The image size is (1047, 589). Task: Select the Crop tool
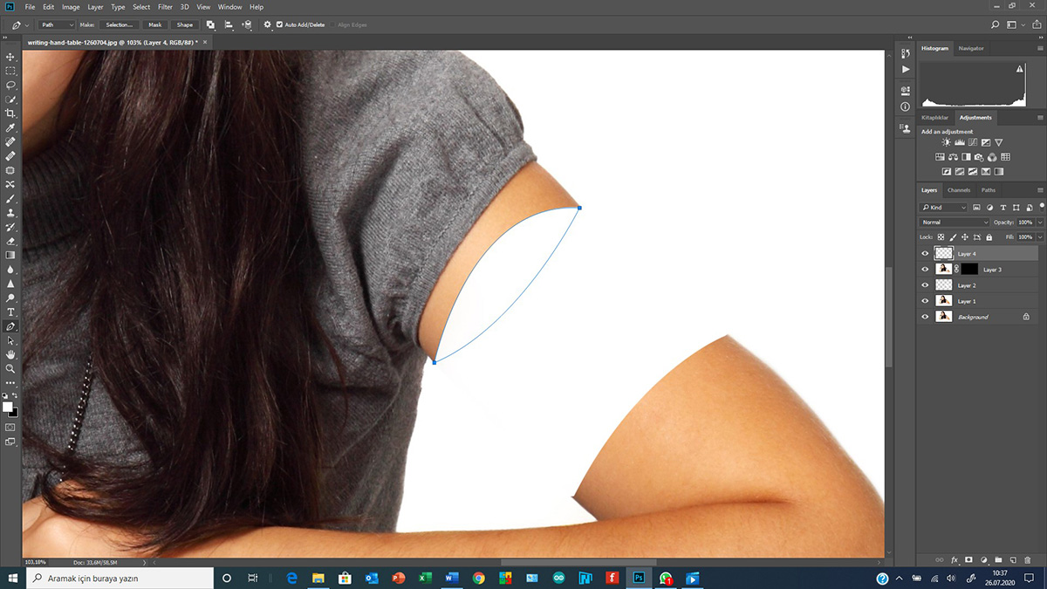10,113
